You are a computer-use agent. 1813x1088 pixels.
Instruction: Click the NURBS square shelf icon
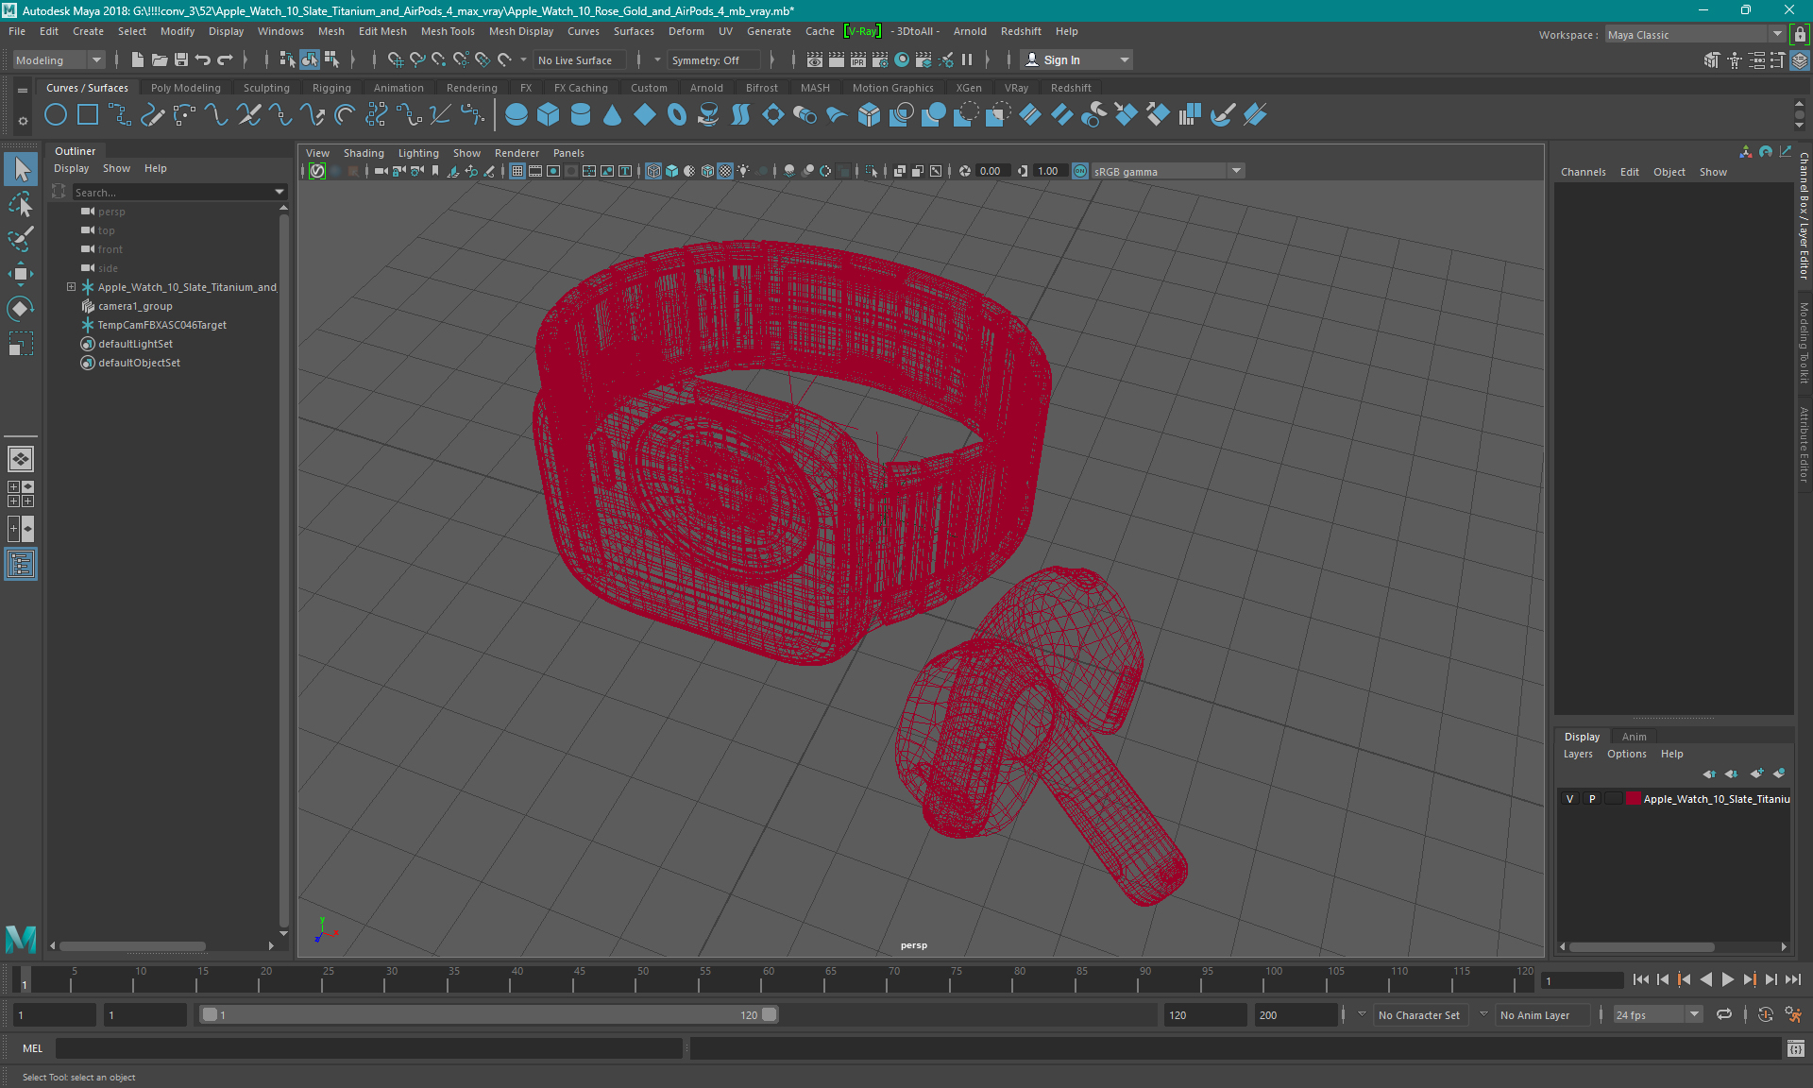click(x=88, y=115)
